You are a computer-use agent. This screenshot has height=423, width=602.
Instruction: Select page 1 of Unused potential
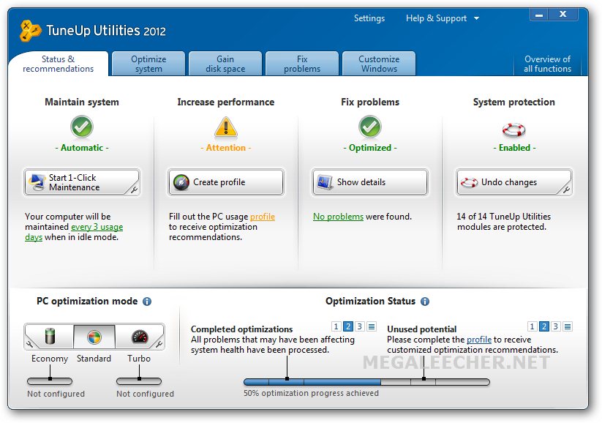pyautogui.click(x=532, y=326)
